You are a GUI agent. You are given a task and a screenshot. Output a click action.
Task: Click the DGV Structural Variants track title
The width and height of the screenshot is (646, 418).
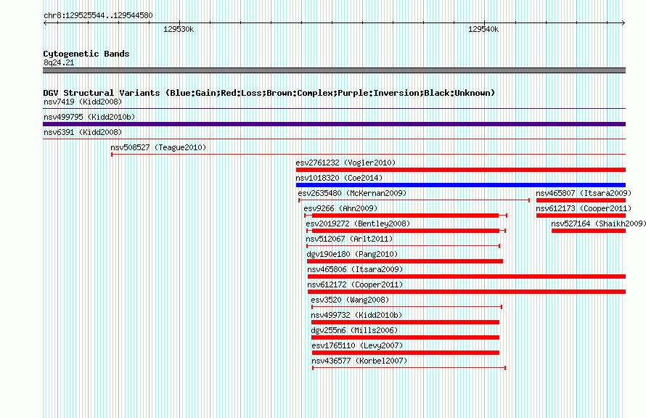(269, 93)
